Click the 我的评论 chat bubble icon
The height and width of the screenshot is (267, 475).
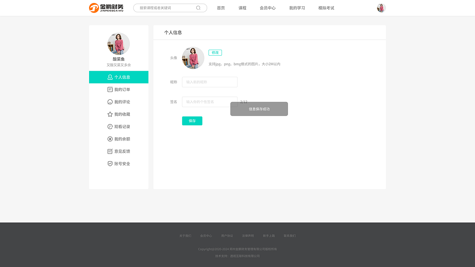coord(110,102)
